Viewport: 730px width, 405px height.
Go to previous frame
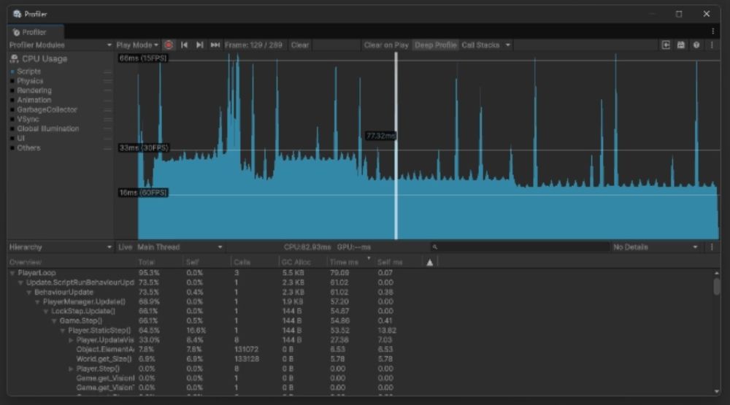coord(185,45)
